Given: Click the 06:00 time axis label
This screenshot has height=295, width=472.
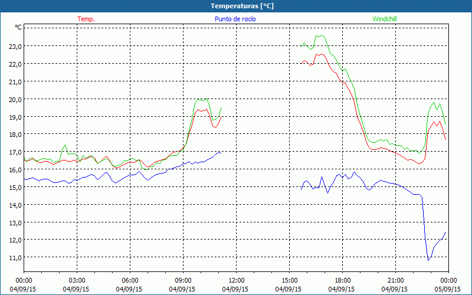Looking at the screenshot, I should coord(130,280).
